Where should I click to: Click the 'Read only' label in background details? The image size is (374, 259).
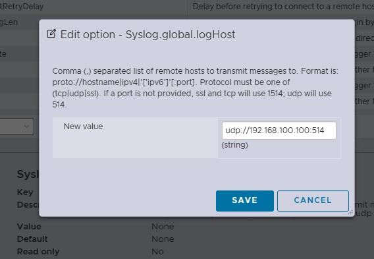click(38, 252)
